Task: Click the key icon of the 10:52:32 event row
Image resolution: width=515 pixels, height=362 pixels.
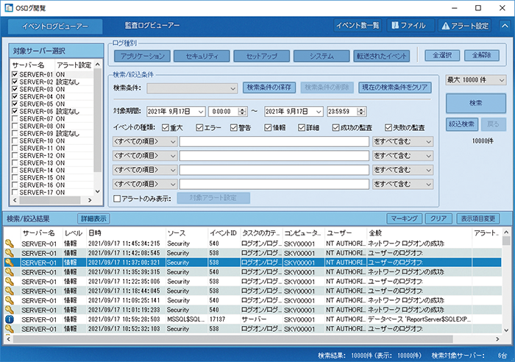Action: [x=10, y=329]
